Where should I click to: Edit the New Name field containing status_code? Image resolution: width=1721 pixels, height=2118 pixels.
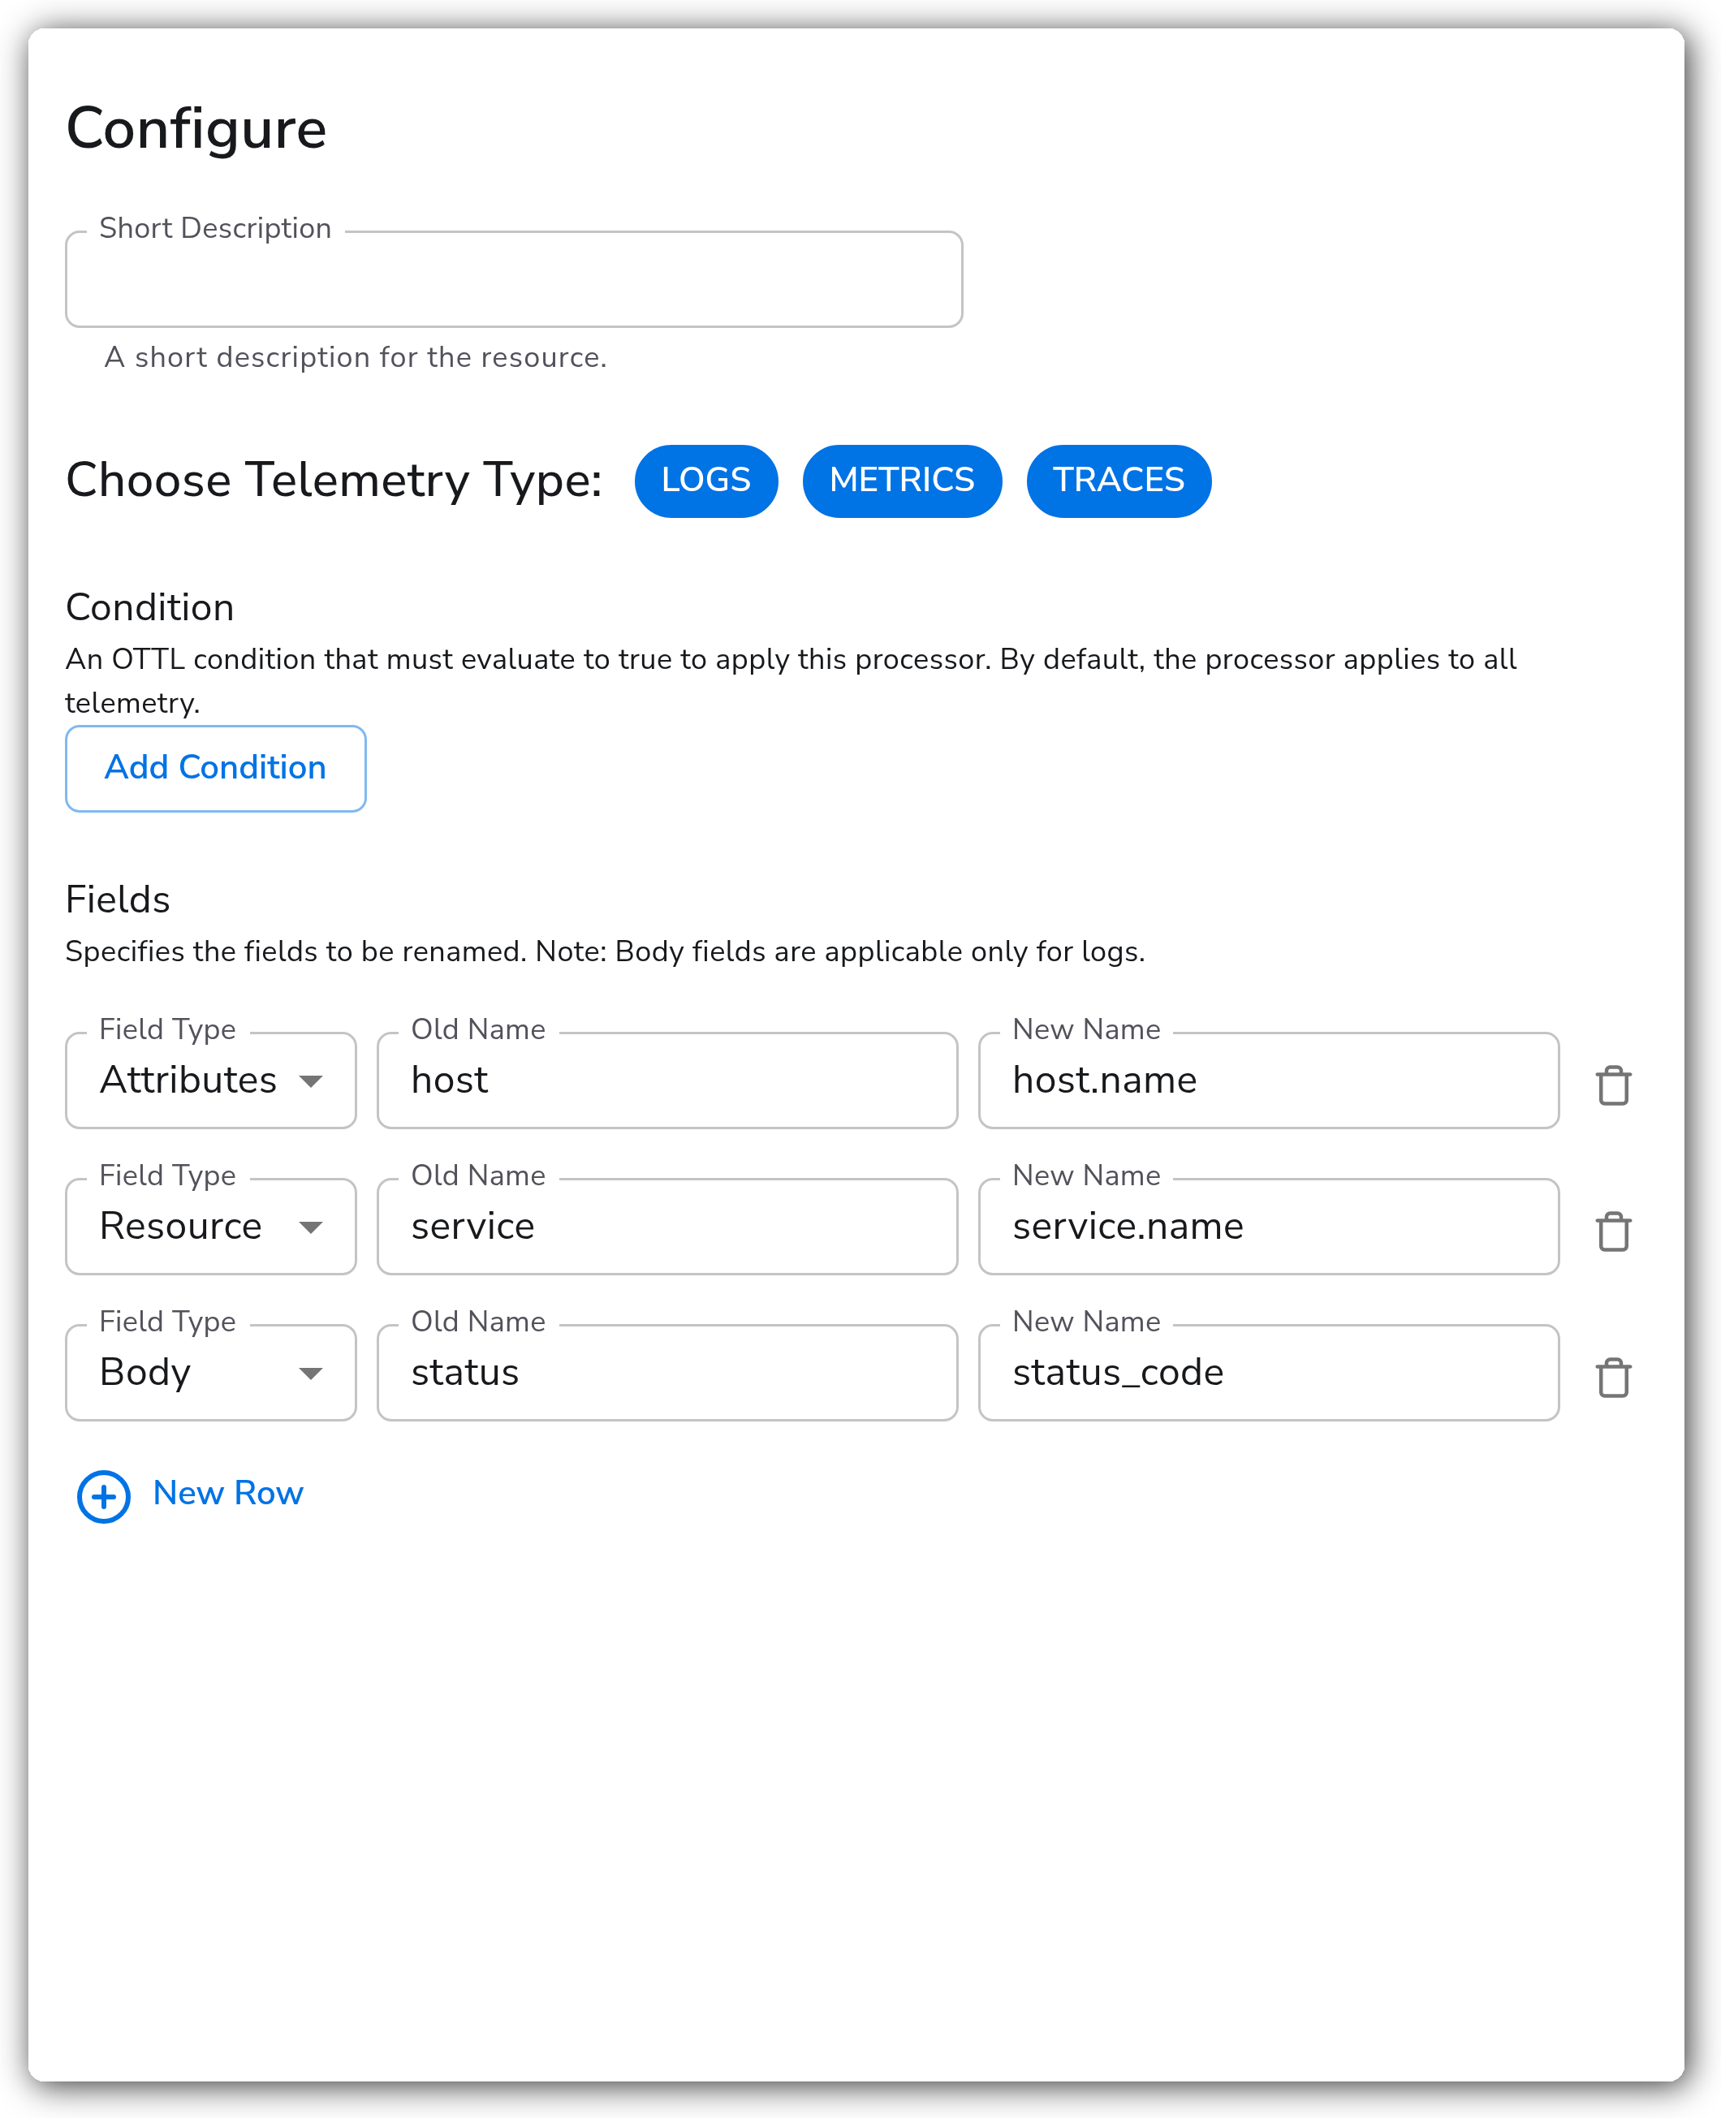[1269, 1373]
